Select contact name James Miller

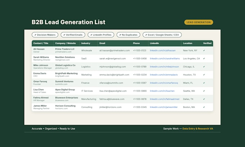pos(40,106)
